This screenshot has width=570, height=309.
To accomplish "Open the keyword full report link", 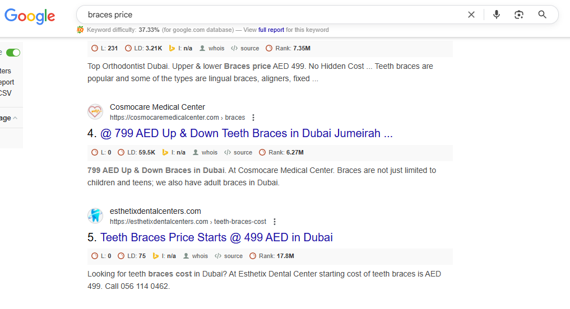I will tap(271, 30).
